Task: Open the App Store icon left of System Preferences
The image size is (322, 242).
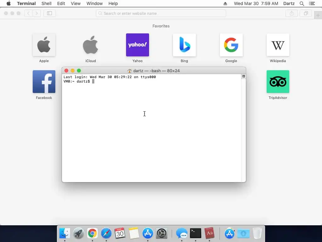Action: pyautogui.click(x=148, y=233)
